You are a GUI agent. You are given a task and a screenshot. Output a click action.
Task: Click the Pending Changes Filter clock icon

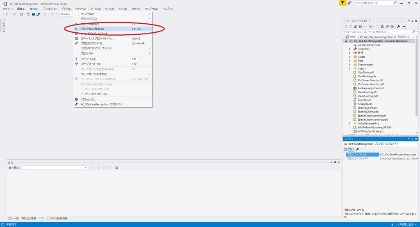(x=370, y=27)
